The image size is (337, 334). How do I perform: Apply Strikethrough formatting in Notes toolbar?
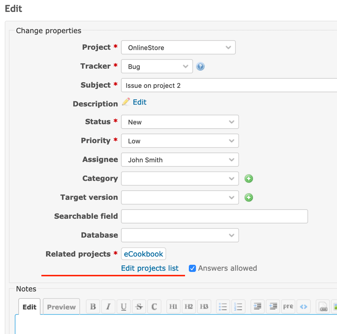(139, 307)
